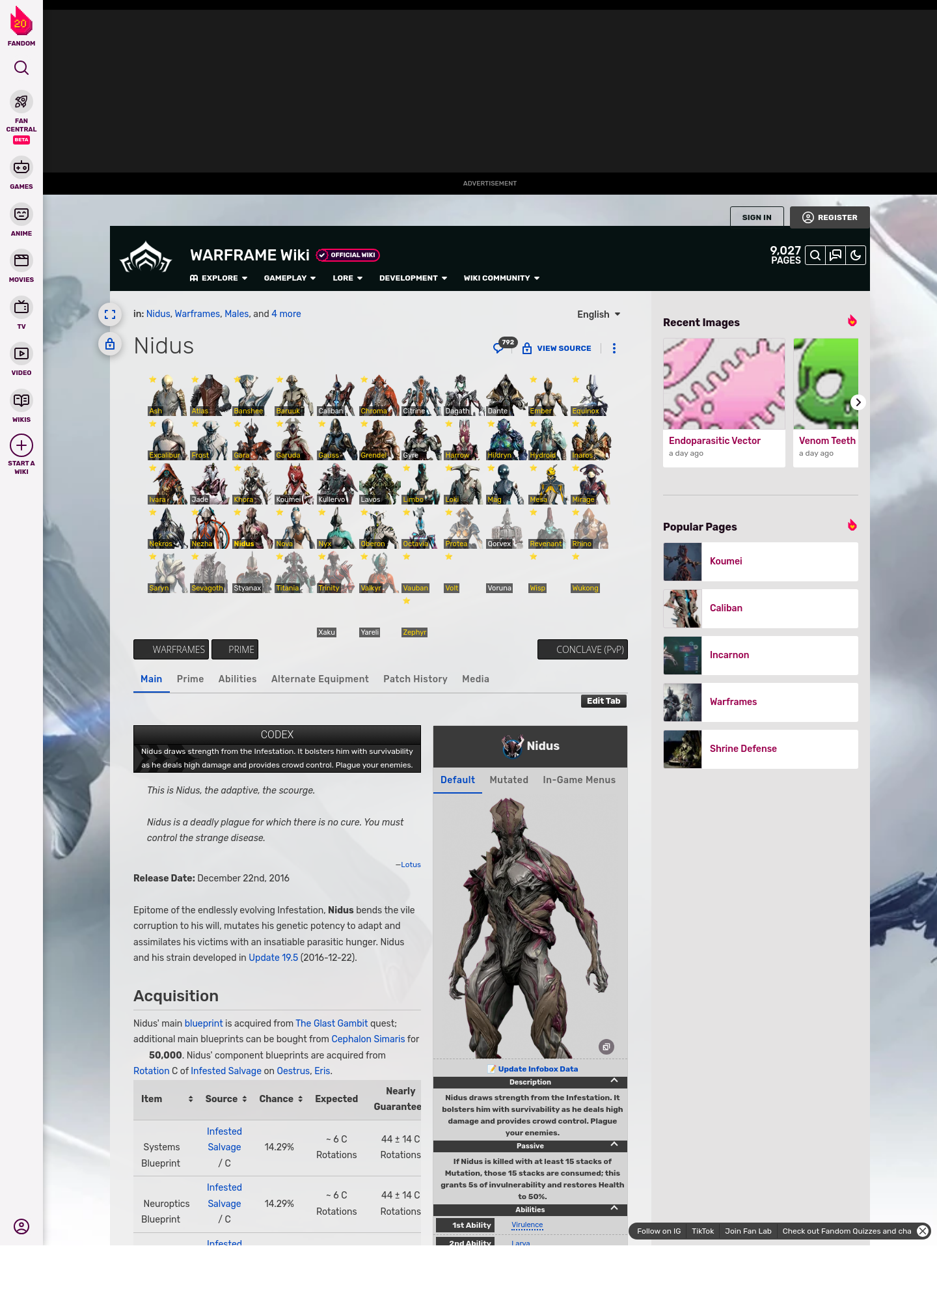This screenshot has width=937, height=1302.
Task: Click the WARFRAMES button
Action: coord(171,650)
